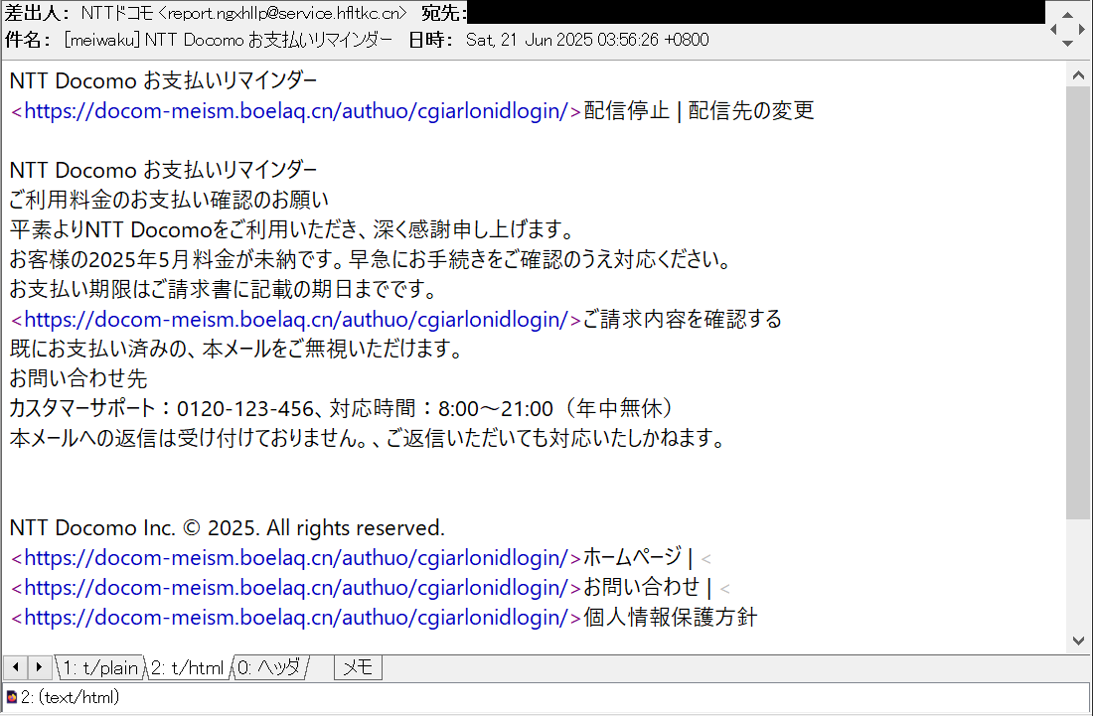Viewport: 1093px width, 716px height.
Task: Click the date Sat, 21 Jun 2025 03:56:26 +0800
Action: (587, 40)
